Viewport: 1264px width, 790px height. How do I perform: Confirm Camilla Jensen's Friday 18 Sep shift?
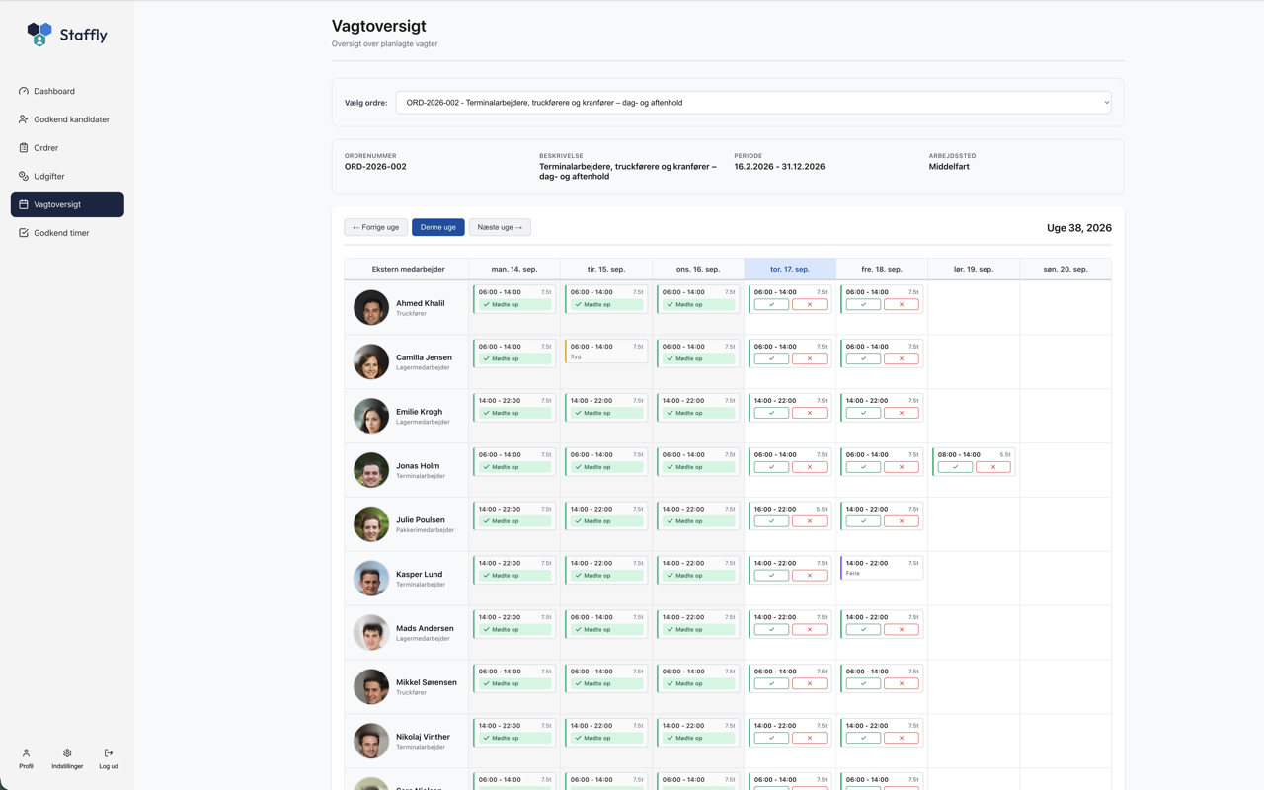pyautogui.click(x=863, y=358)
